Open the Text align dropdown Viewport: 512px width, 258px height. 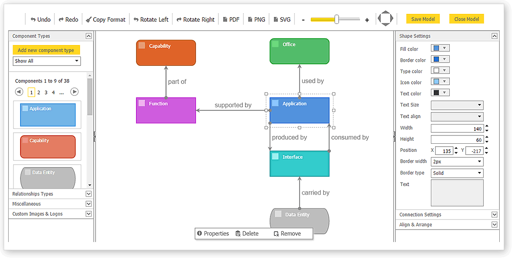[457, 117]
